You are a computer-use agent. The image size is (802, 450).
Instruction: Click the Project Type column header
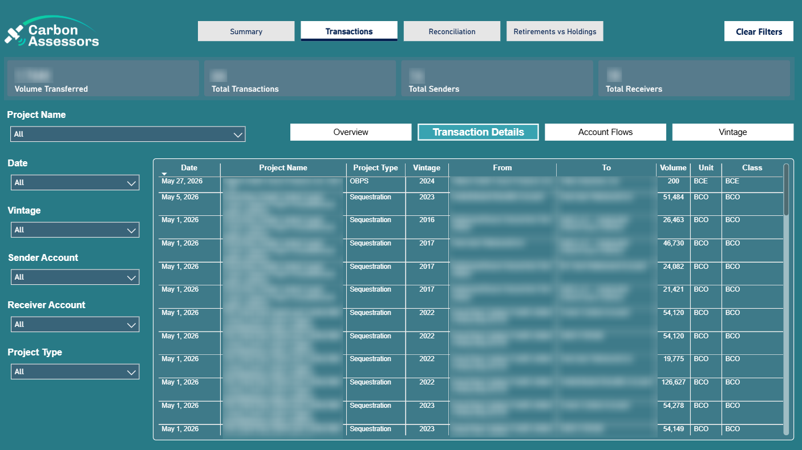pyautogui.click(x=375, y=167)
